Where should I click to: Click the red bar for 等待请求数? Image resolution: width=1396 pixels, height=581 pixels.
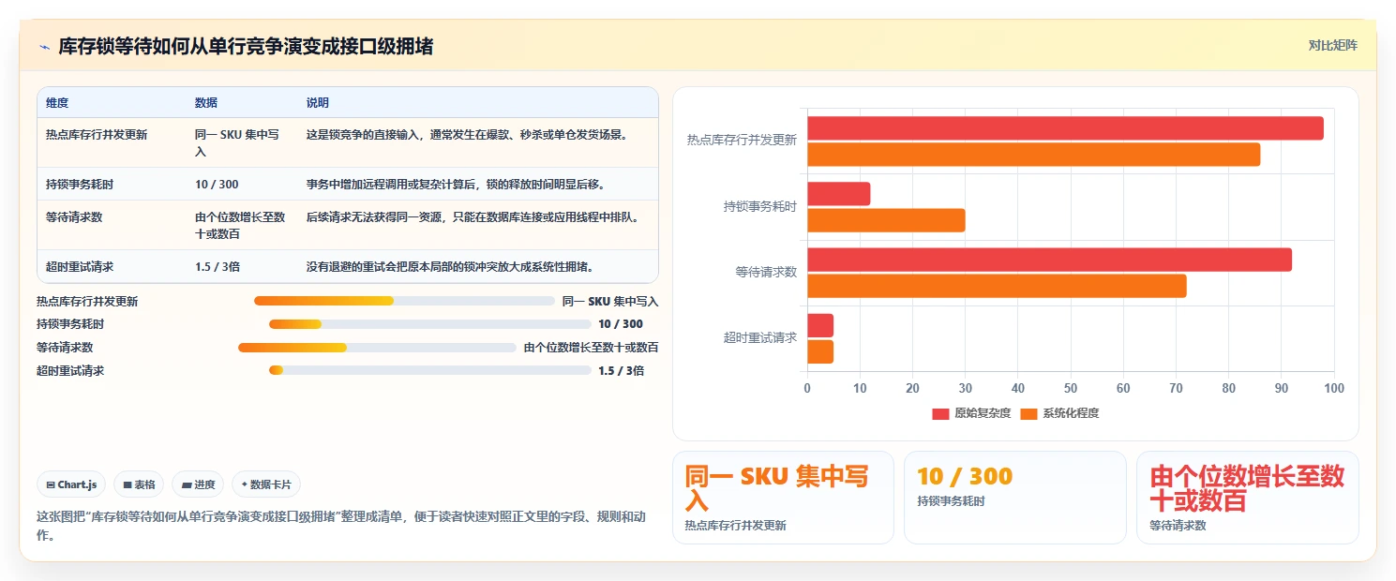(1049, 260)
